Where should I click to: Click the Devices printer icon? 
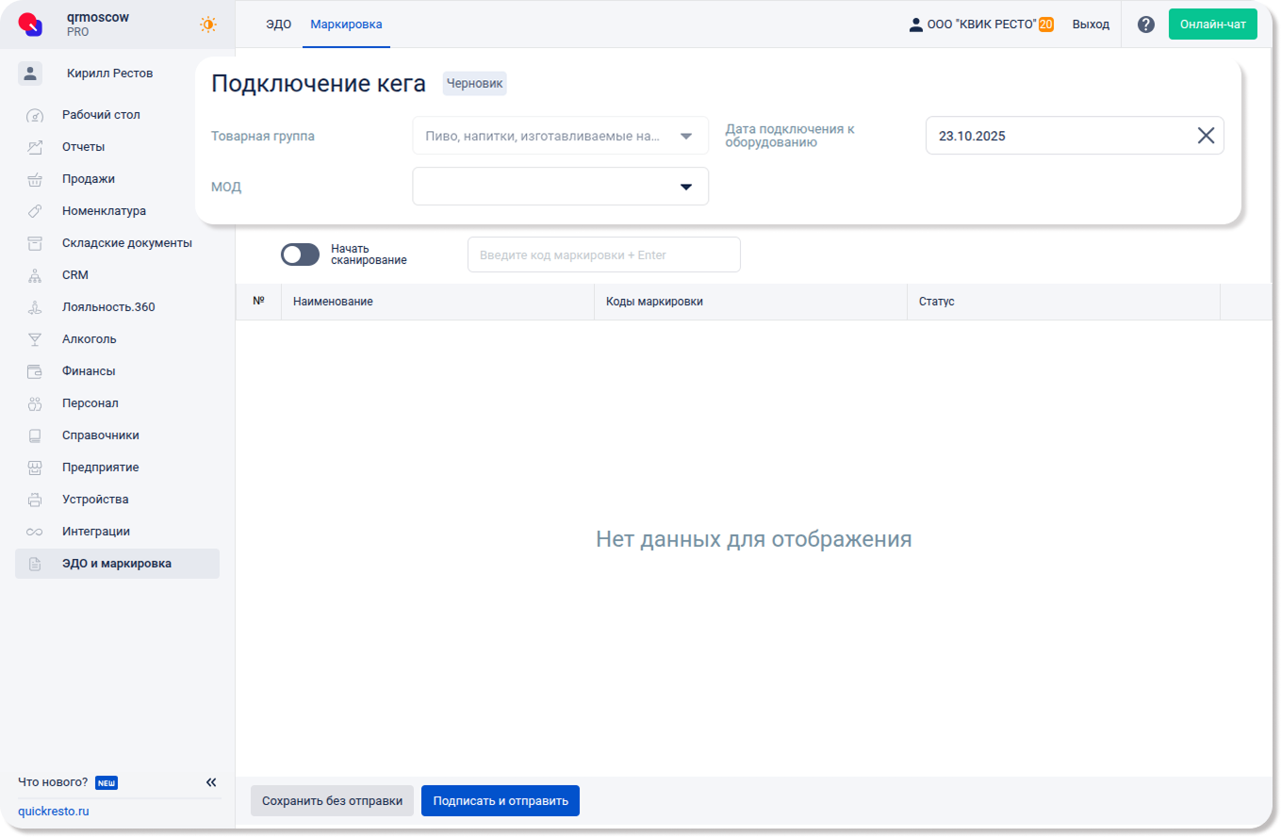click(35, 500)
